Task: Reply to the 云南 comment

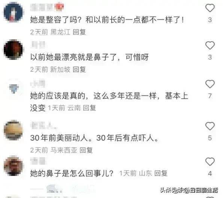Action: [90, 108]
